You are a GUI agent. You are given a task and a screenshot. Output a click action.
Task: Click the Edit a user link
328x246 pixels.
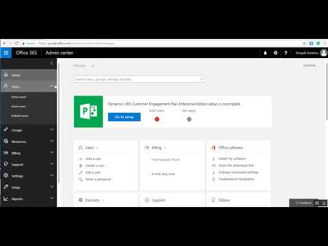(x=93, y=172)
